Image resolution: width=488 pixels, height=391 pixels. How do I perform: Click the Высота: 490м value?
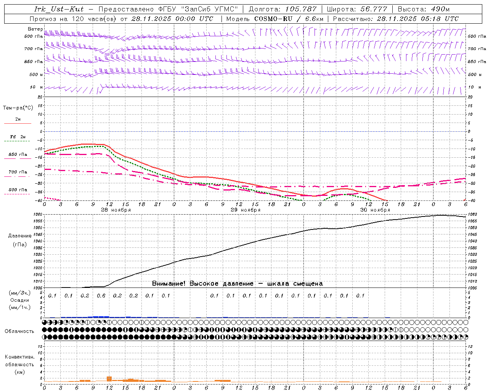[424, 9]
